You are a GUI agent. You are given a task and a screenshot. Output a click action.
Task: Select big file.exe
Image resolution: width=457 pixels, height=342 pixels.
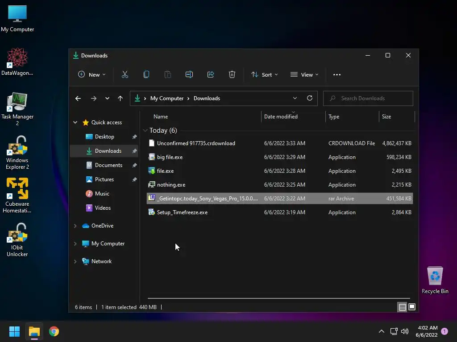pos(279,157)
